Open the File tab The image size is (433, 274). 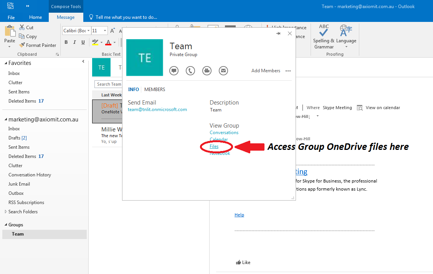[11, 17]
